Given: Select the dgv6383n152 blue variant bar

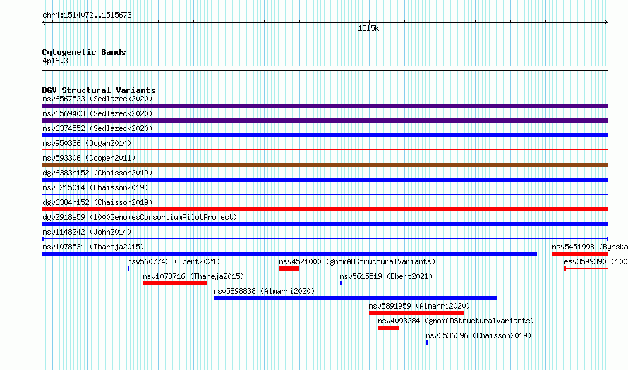Looking at the screenshot, I should (x=325, y=180).
